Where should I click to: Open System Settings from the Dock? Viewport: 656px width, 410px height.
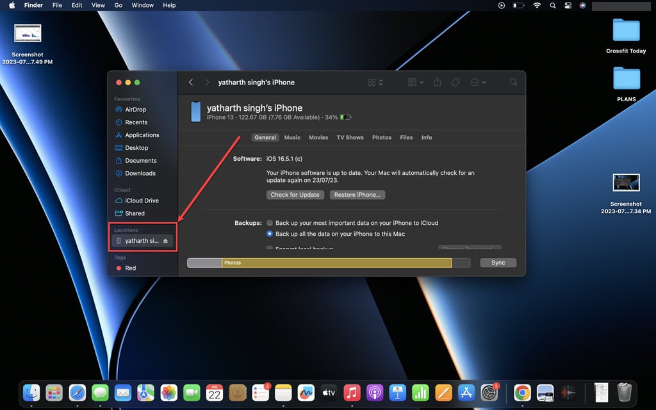(x=489, y=393)
